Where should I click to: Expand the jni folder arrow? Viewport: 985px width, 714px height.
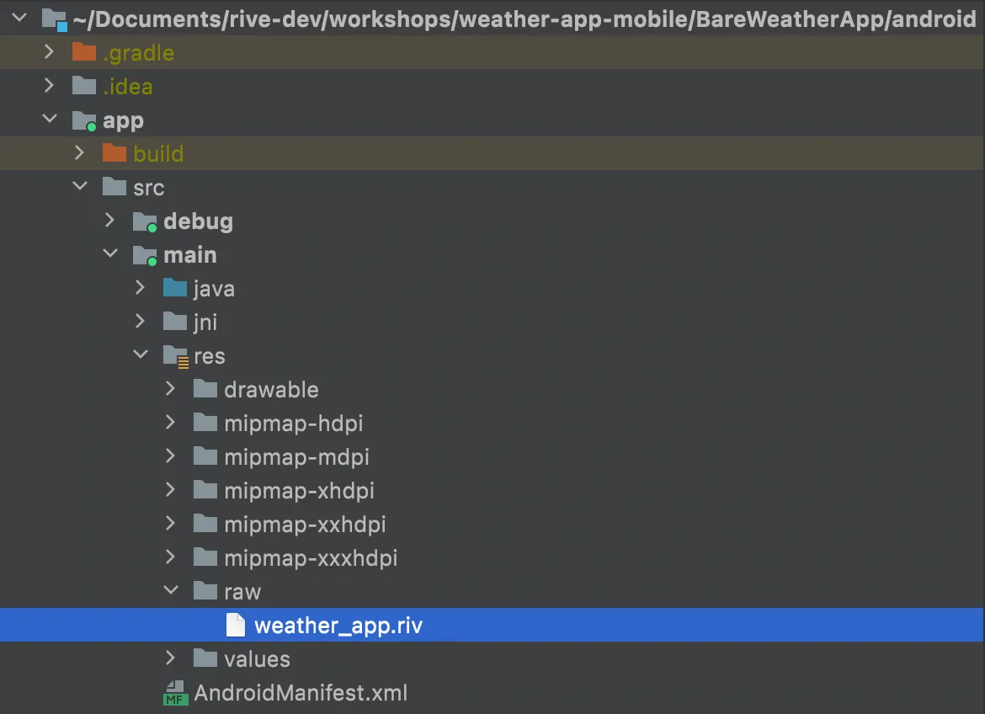140,321
